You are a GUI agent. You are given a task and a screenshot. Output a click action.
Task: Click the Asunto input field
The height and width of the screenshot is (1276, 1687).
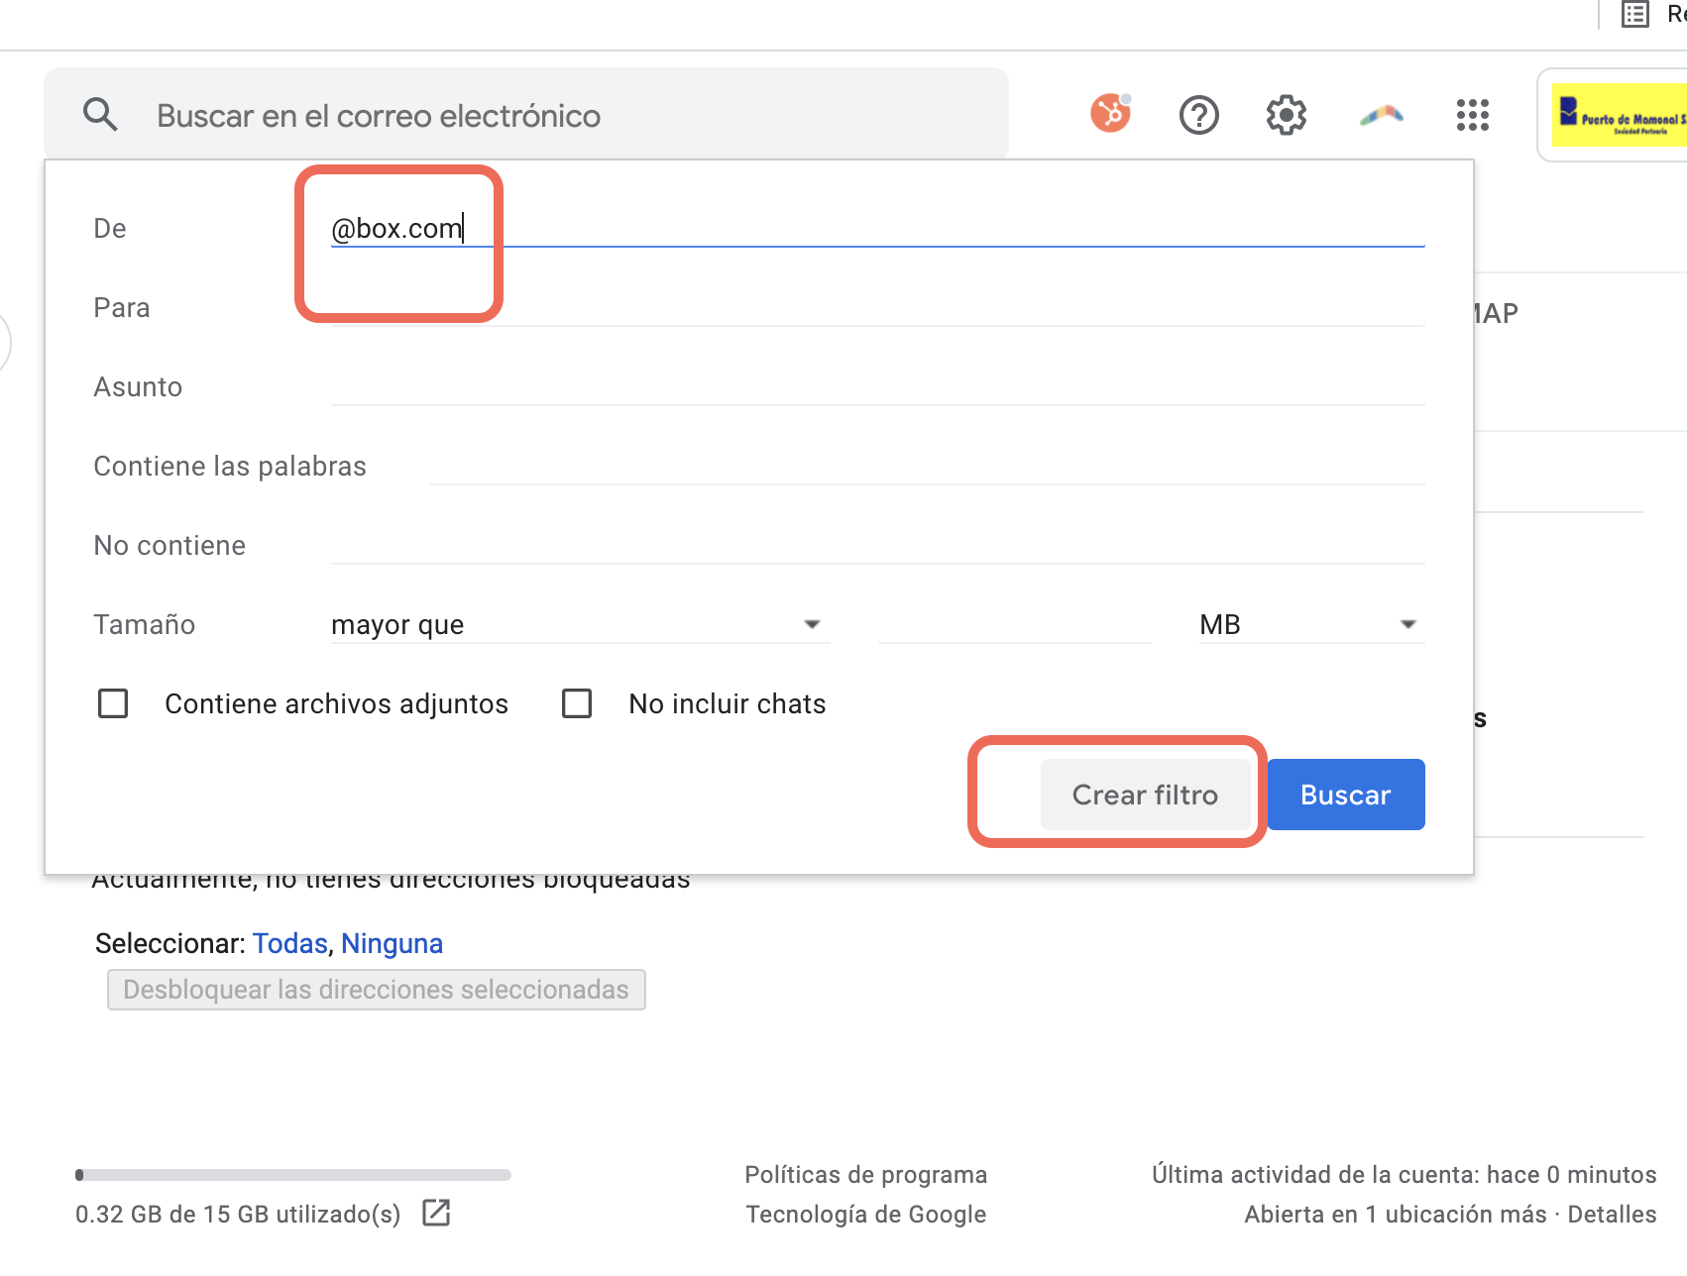tap(877, 386)
